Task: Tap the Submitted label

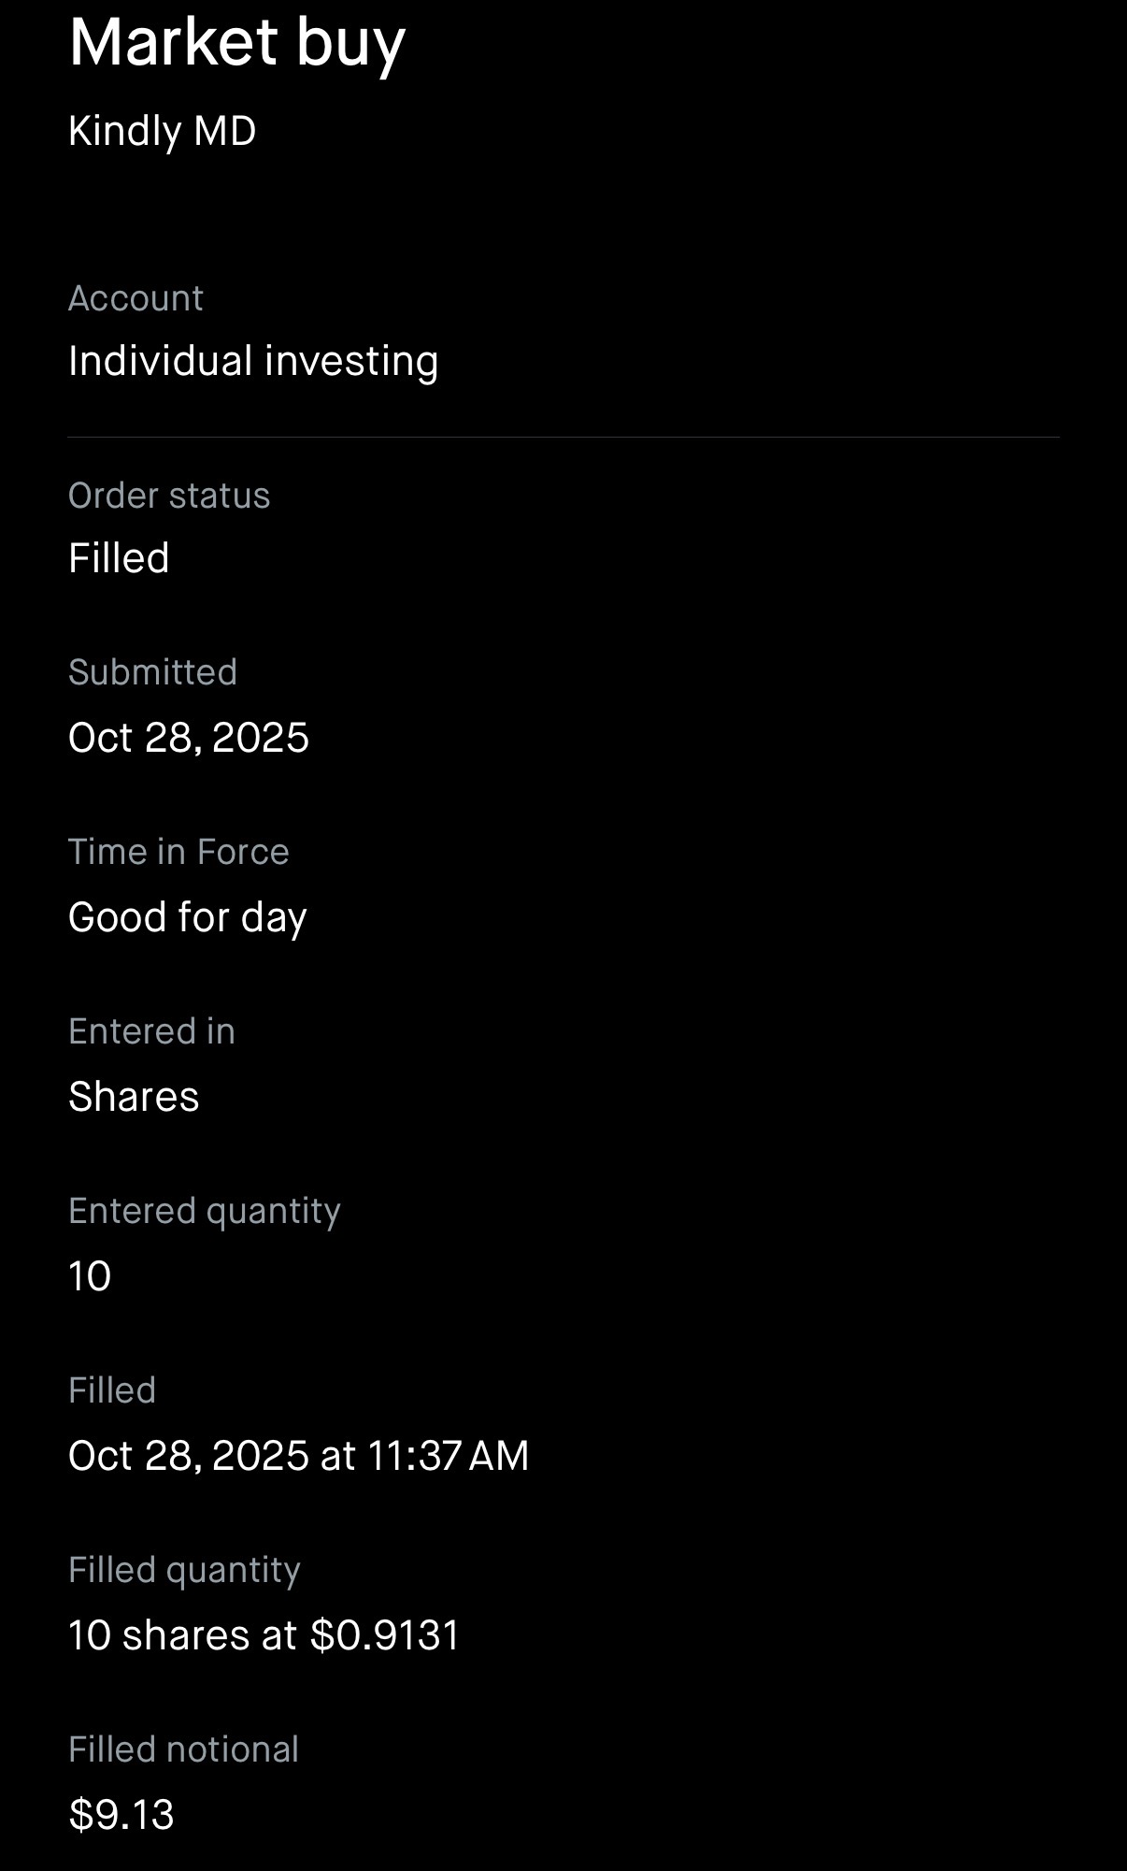Action: 152,672
